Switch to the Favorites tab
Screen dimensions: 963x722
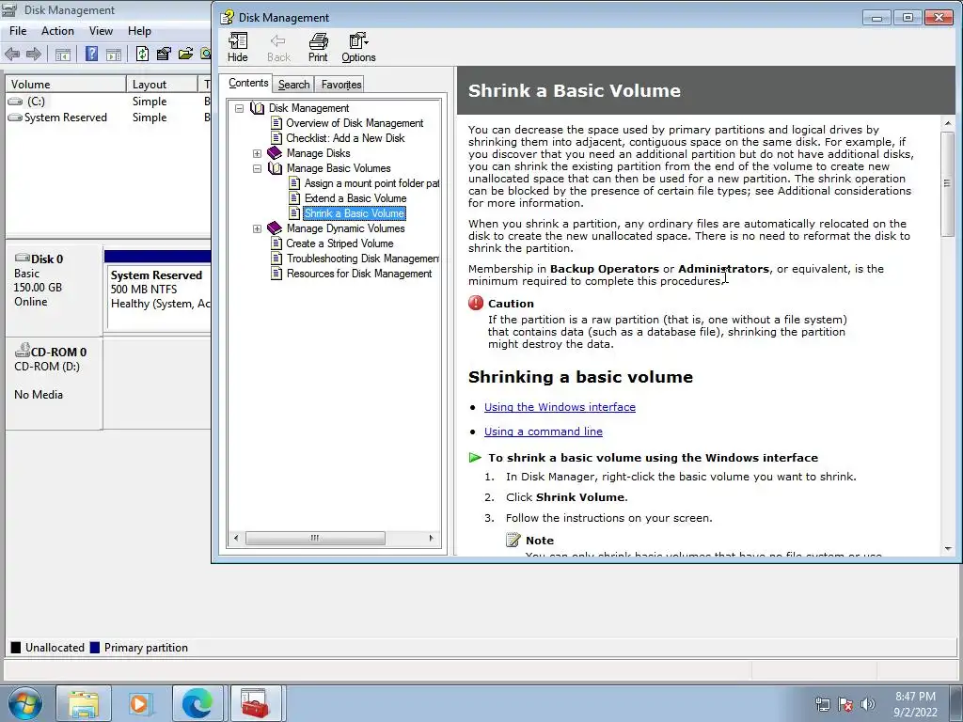[340, 84]
